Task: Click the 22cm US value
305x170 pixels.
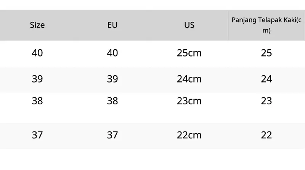Action: (189, 135)
